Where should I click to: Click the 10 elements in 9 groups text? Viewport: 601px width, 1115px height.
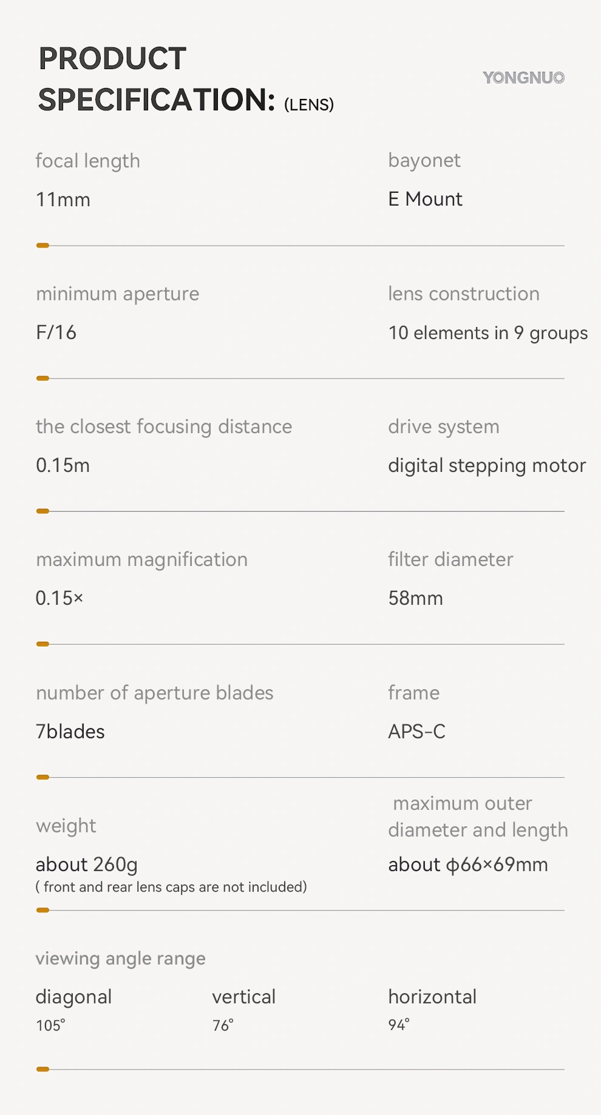click(x=488, y=333)
